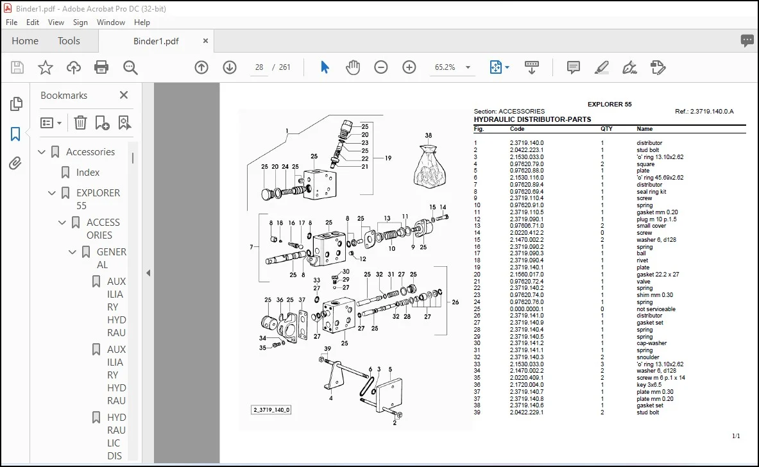Image resolution: width=759 pixels, height=467 pixels.
Task: Click the 'cap-washer' part name
Action: 652,343
